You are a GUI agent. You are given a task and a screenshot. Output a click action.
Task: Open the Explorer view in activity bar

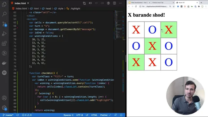click(x=4, y=4)
